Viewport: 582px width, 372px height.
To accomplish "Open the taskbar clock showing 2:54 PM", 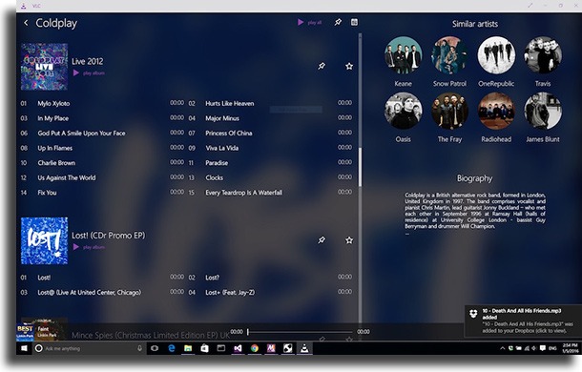I will [x=570, y=348].
